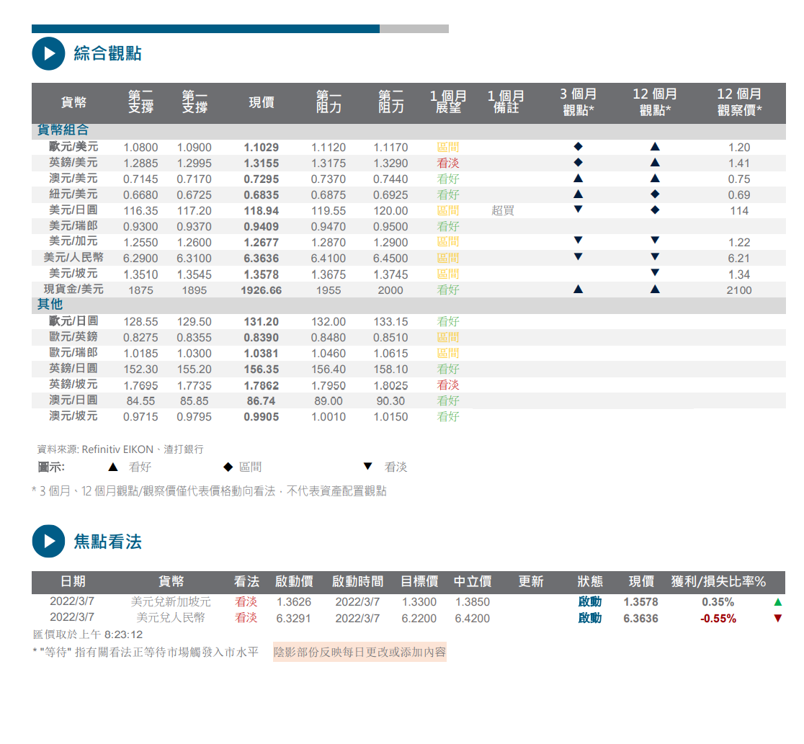Click the red down arrow in 美元兌人民幣 row
The image size is (804, 744).
[x=777, y=618]
